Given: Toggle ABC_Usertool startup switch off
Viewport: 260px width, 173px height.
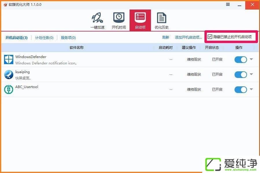Looking at the screenshot, I should pos(240,90).
